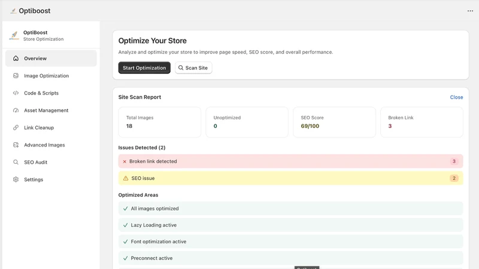This screenshot has width=479, height=269.
Task: Click the Settings gear icon
Action: coord(16,179)
